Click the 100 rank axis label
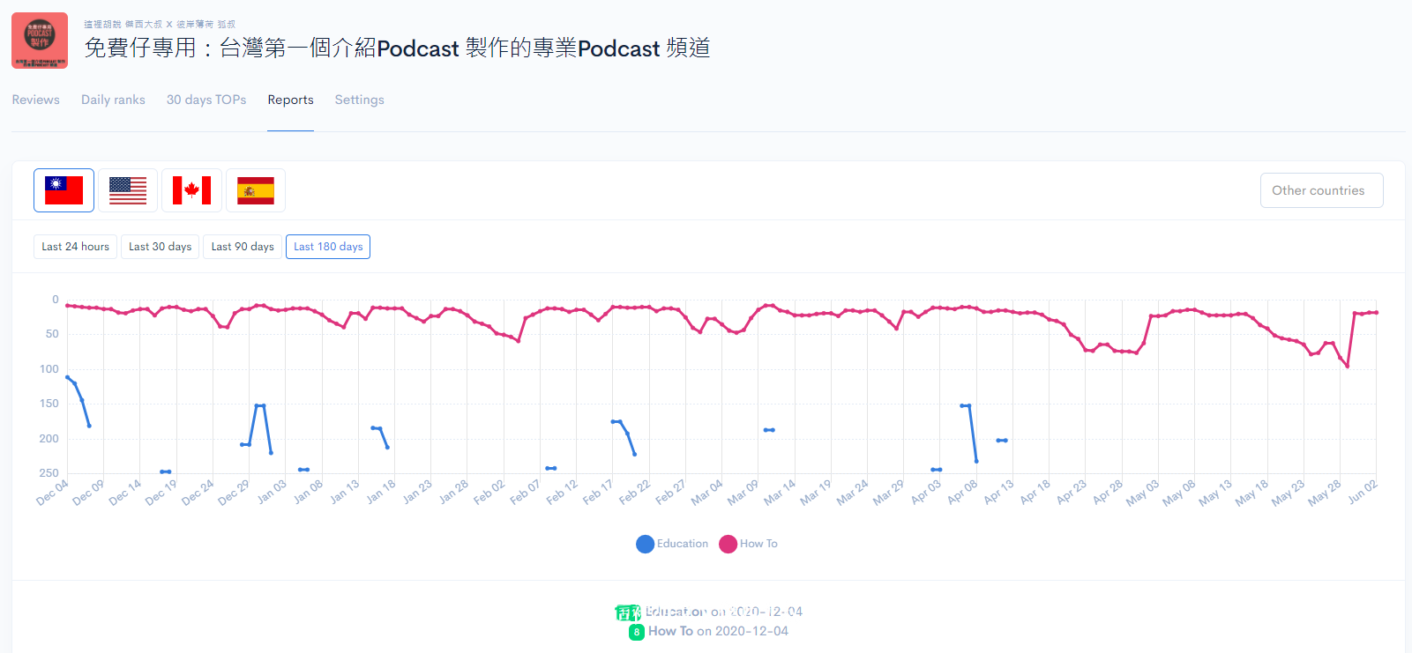1412x653 pixels. pos(49,369)
